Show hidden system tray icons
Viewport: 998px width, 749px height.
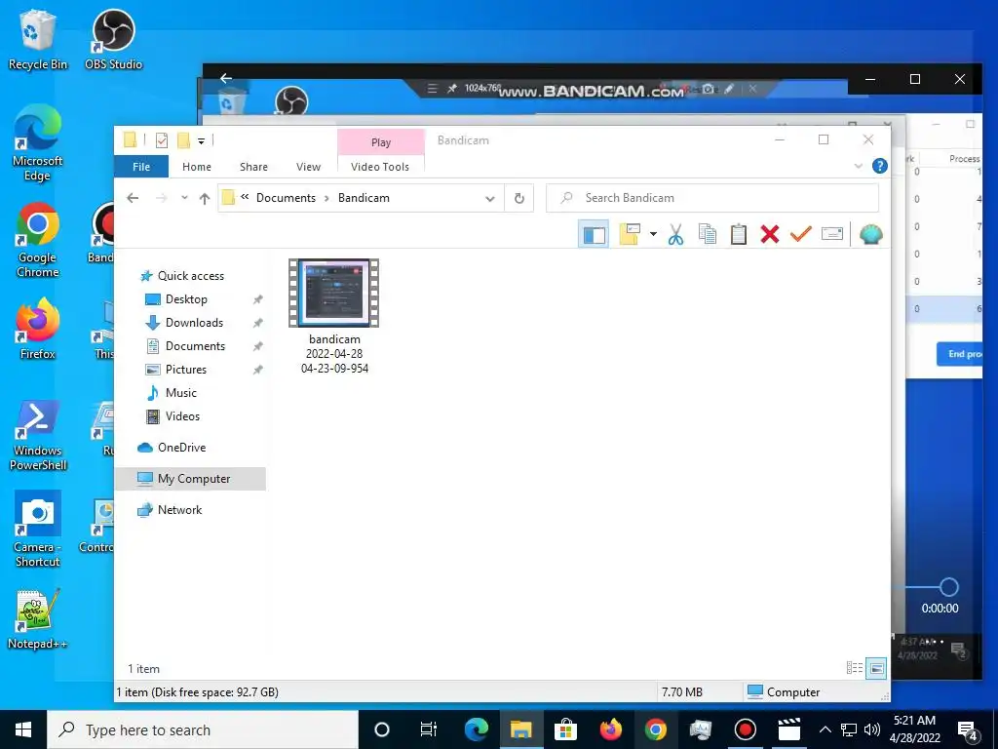825,729
